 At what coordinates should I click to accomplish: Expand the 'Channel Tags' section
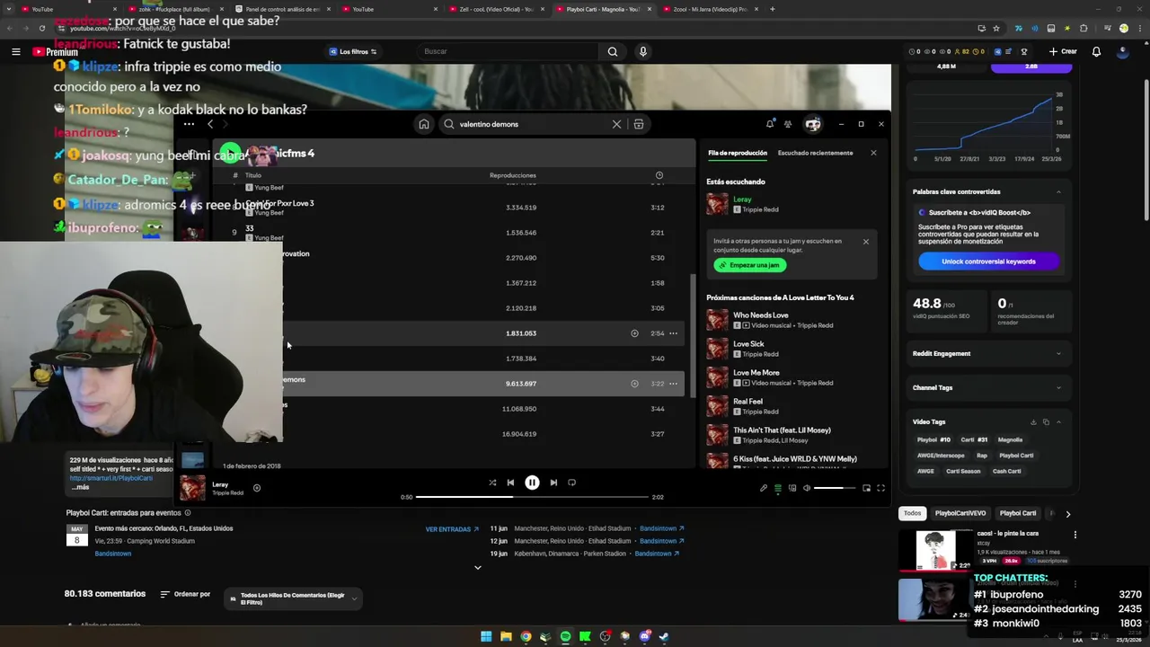point(1058,387)
